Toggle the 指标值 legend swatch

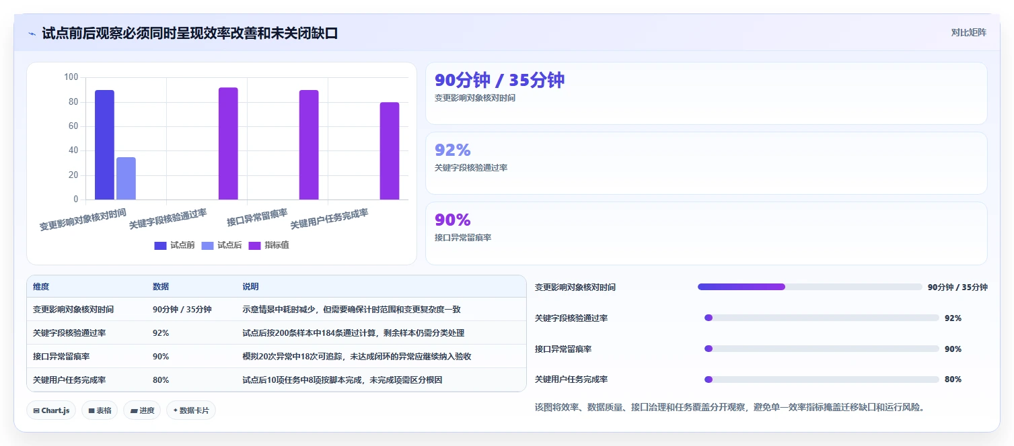point(255,245)
